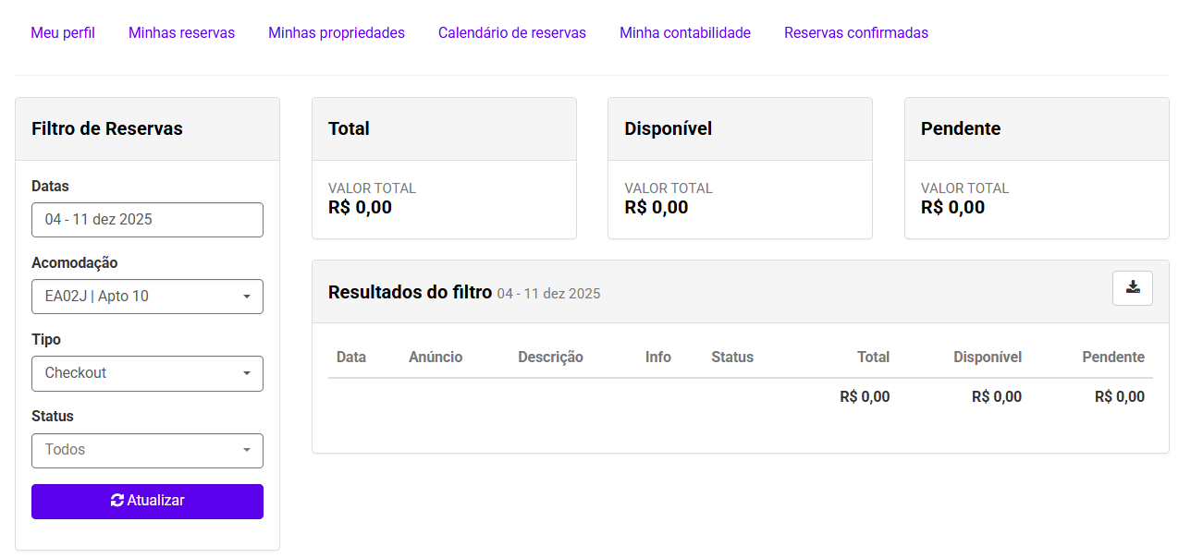Click the Pendente column header in table
The height and width of the screenshot is (558, 1203).
click(x=1113, y=358)
